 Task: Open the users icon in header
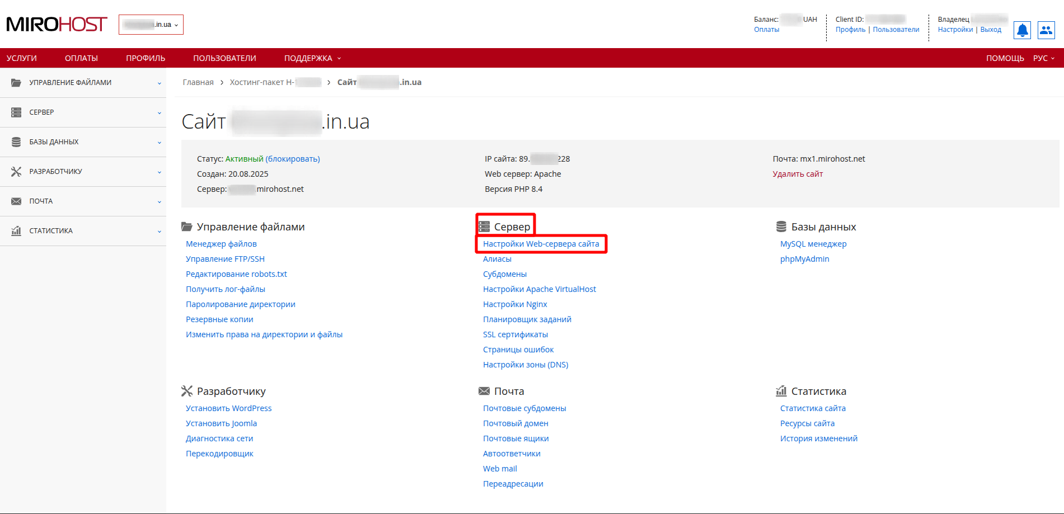click(x=1046, y=30)
